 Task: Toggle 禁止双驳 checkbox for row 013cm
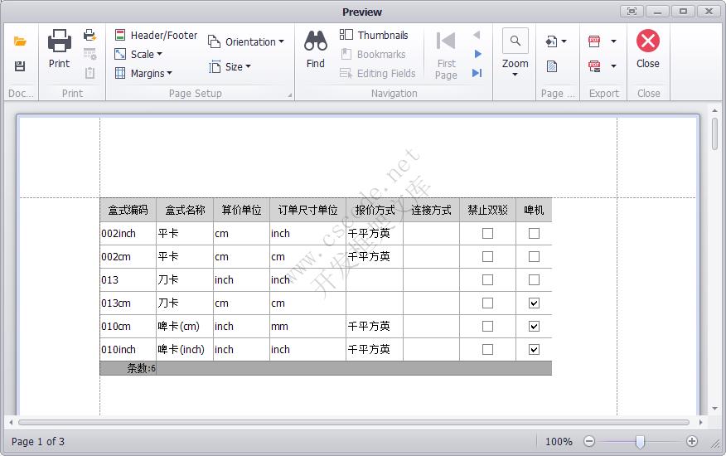pos(487,303)
